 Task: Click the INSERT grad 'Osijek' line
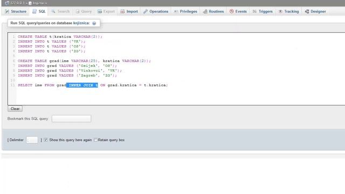tap(67, 66)
